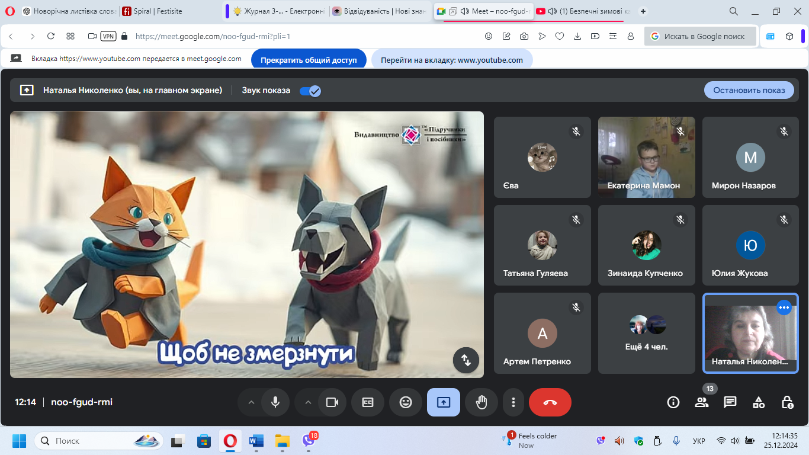Screen dimensions: 809x455
Task: Open Easy setup sliders icon
Action: coord(613,36)
